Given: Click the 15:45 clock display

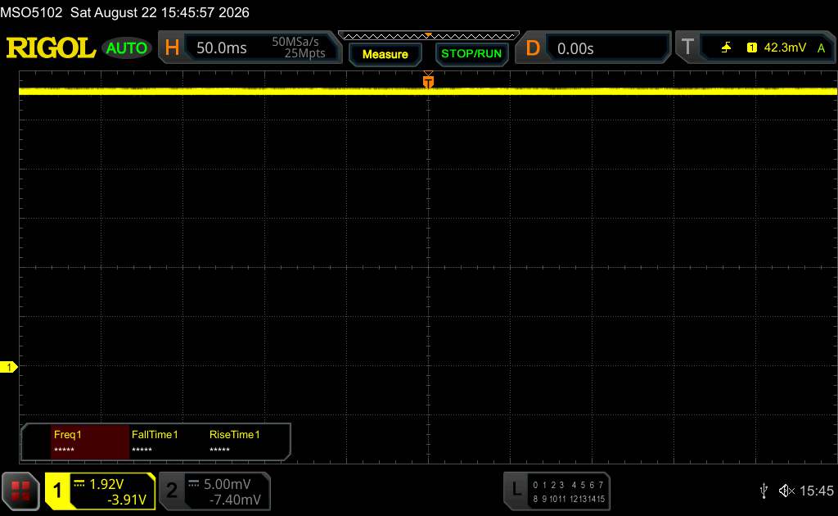Looking at the screenshot, I should click(x=816, y=491).
